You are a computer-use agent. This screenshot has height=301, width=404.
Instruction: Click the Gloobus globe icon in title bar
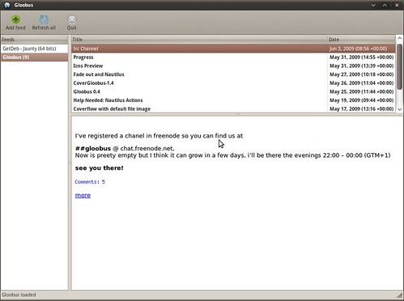[7, 5]
